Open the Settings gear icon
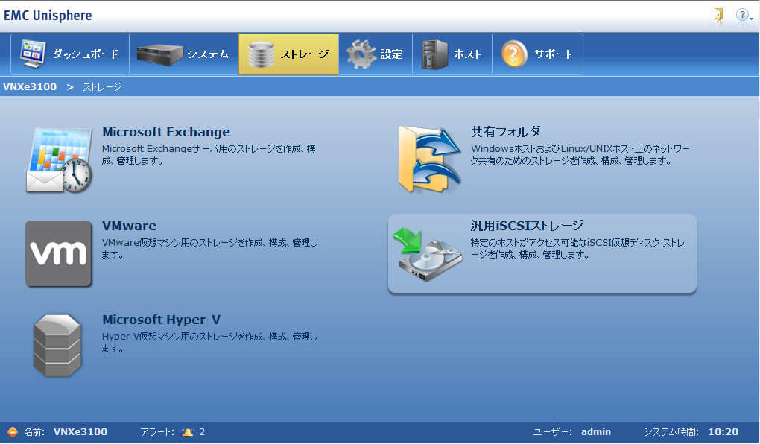760x444 pixels. pyautogui.click(x=361, y=54)
